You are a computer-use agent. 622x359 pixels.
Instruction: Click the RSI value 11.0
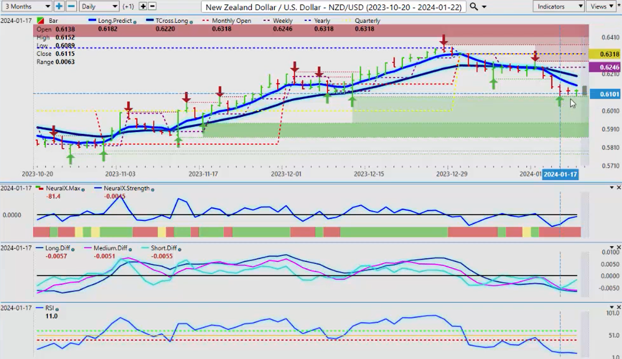tap(51, 316)
